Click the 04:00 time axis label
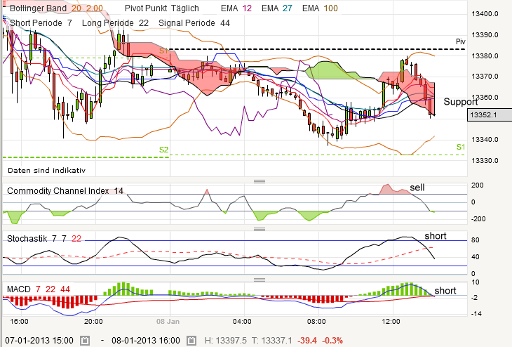512x347 pixels. coord(242,322)
